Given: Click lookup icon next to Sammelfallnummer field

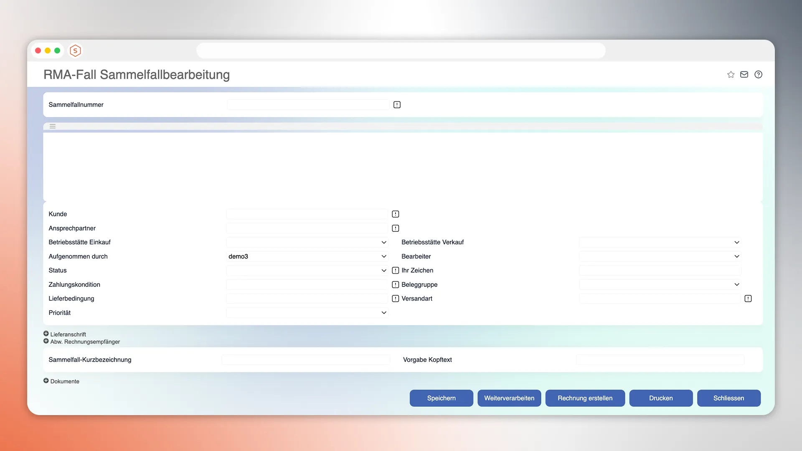Looking at the screenshot, I should pos(397,105).
